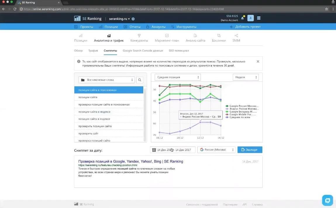336x208 pixels.
Task: Open project settings gear next to seranking.ru
Action: [133, 19]
